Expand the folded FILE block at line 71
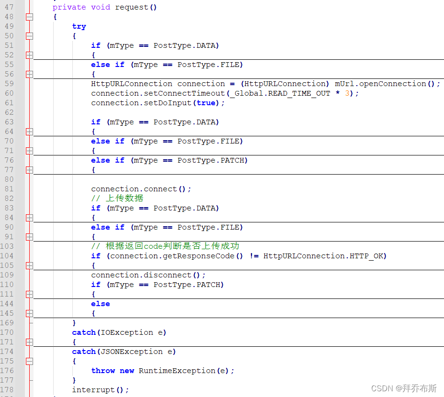Image resolution: width=444 pixels, height=397 pixels. pyautogui.click(x=29, y=151)
